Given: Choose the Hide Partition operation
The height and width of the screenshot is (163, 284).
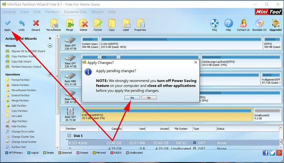Looking at the screenshot, I should click(19, 126).
